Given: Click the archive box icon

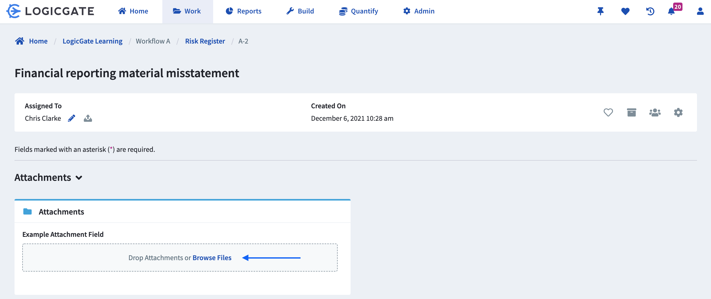Looking at the screenshot, I should [x=631, y=112].
